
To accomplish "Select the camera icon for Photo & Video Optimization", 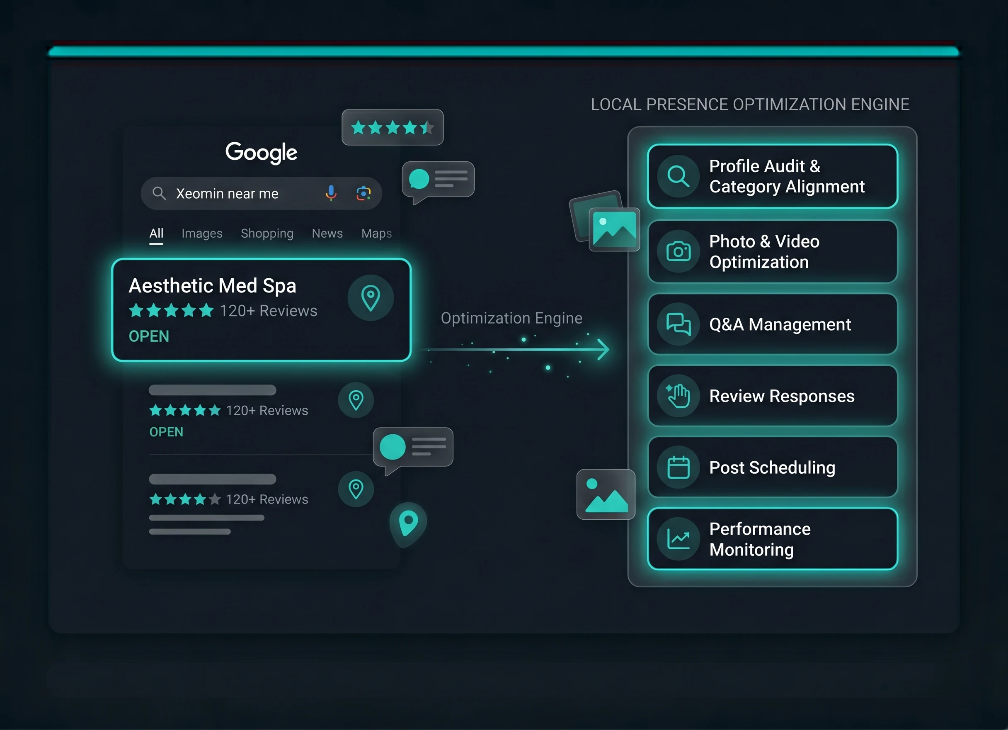I will point(677,251).
